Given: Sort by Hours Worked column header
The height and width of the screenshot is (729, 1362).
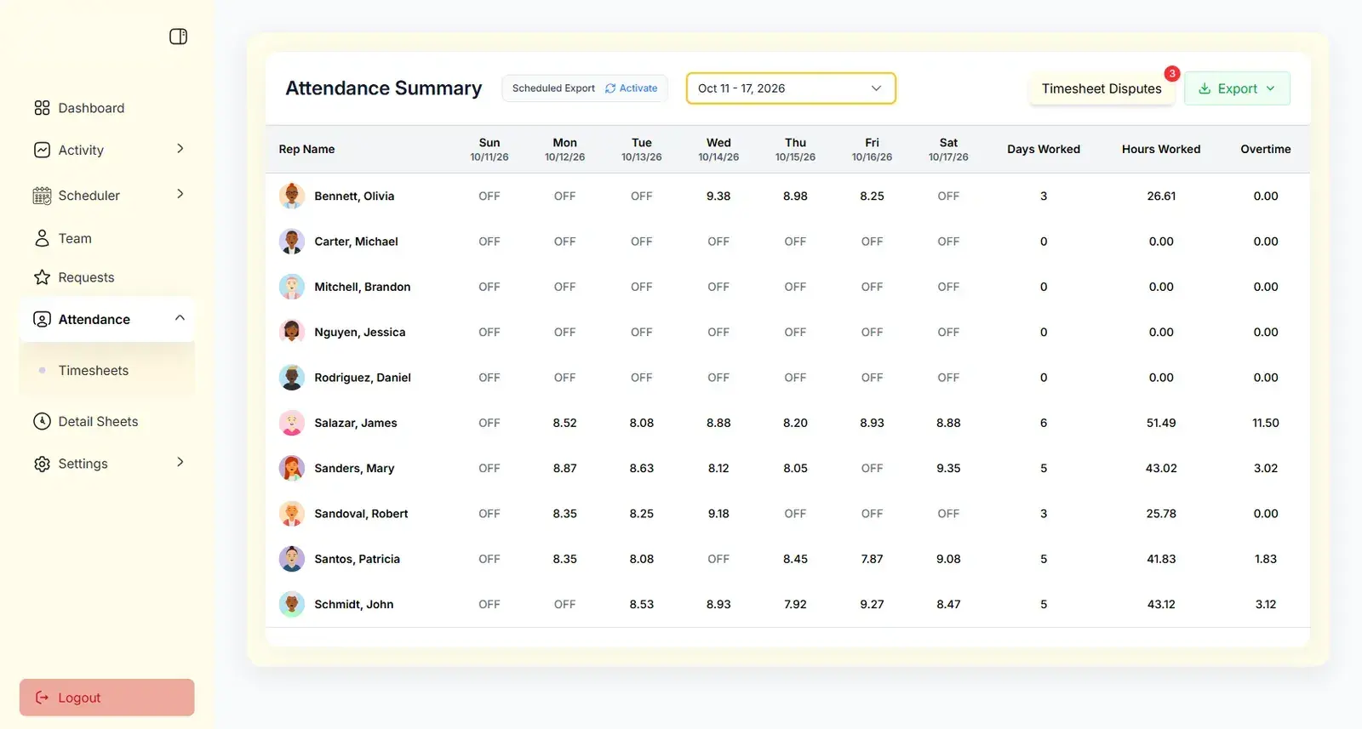Looking at the screenshot, I should (1161, 149).
